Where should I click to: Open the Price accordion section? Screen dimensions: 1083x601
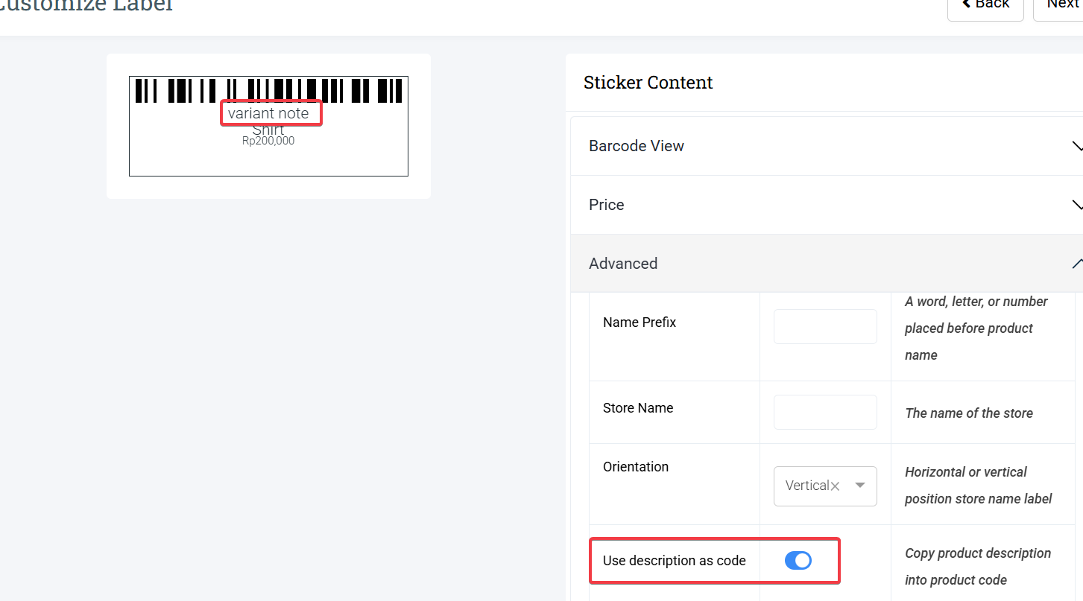point(607,205)
